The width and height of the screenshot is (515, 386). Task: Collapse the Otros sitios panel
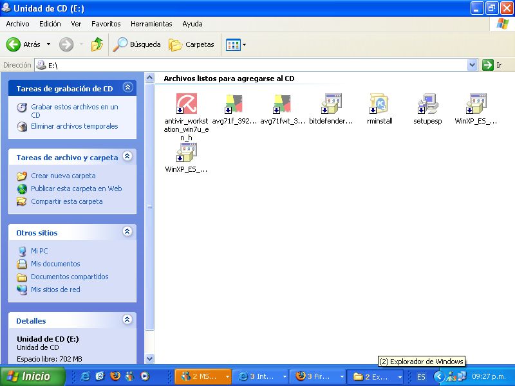coord(127,232)
